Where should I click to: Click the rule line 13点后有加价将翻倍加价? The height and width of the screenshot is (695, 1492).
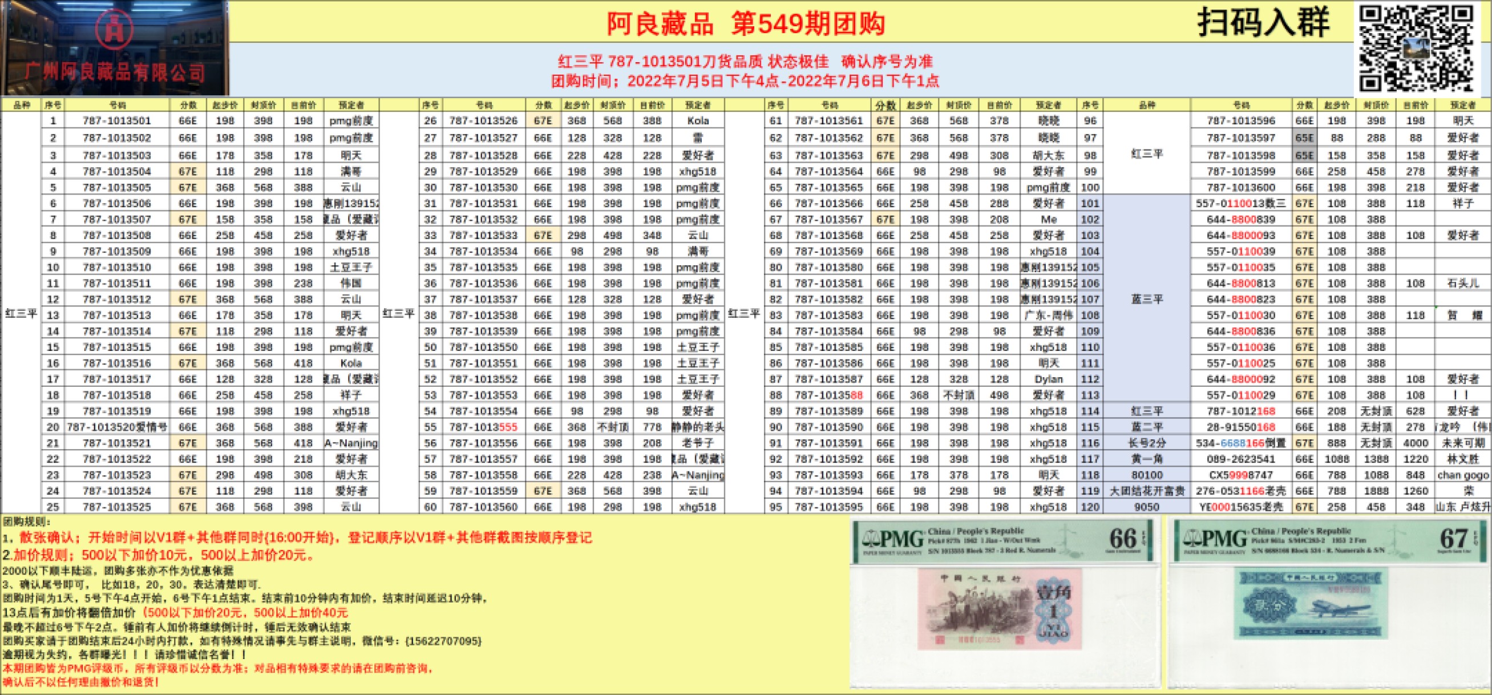click(176, 613)
